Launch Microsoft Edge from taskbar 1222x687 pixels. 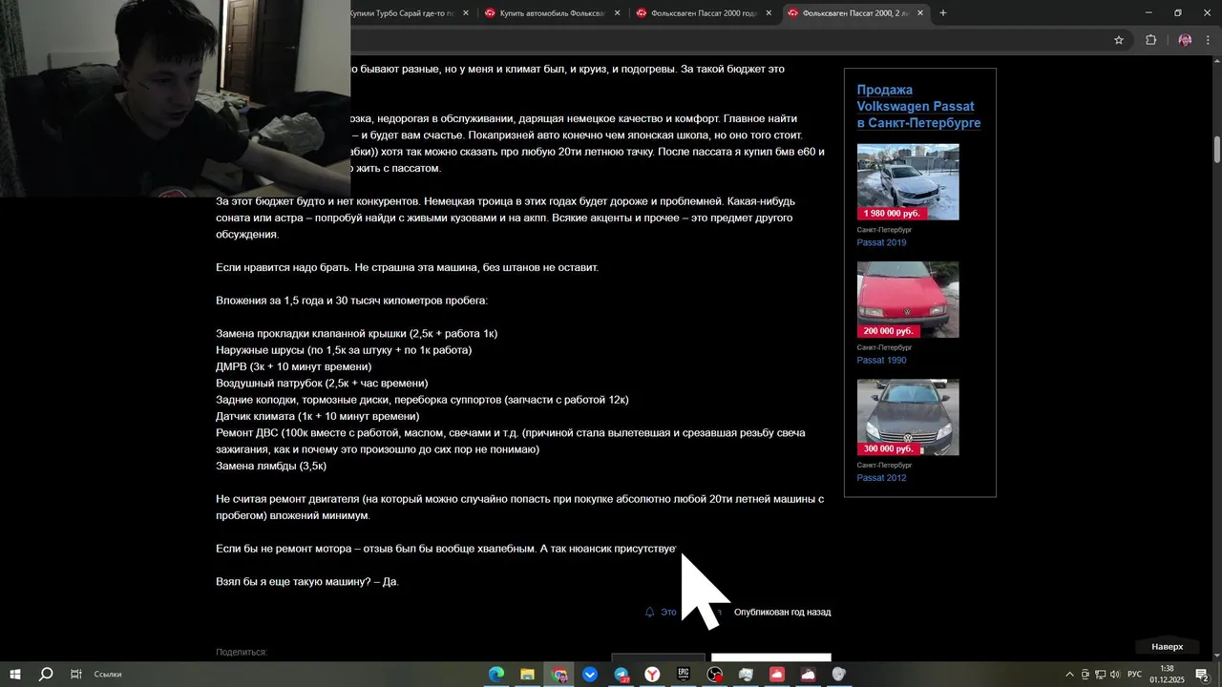pos(496,675)
